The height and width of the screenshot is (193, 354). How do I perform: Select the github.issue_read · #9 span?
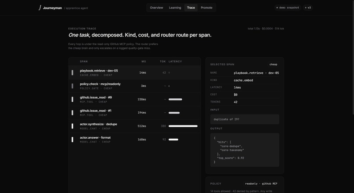pos(134,99)
